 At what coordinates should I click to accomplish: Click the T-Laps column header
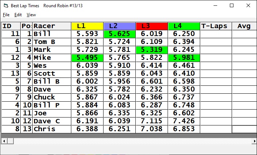click(216, 26)
